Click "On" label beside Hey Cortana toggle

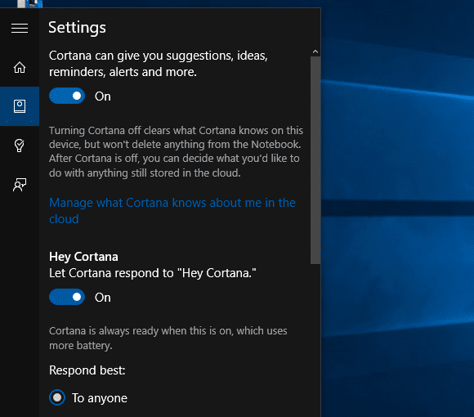pyautogui.click(x=103, y=298)
